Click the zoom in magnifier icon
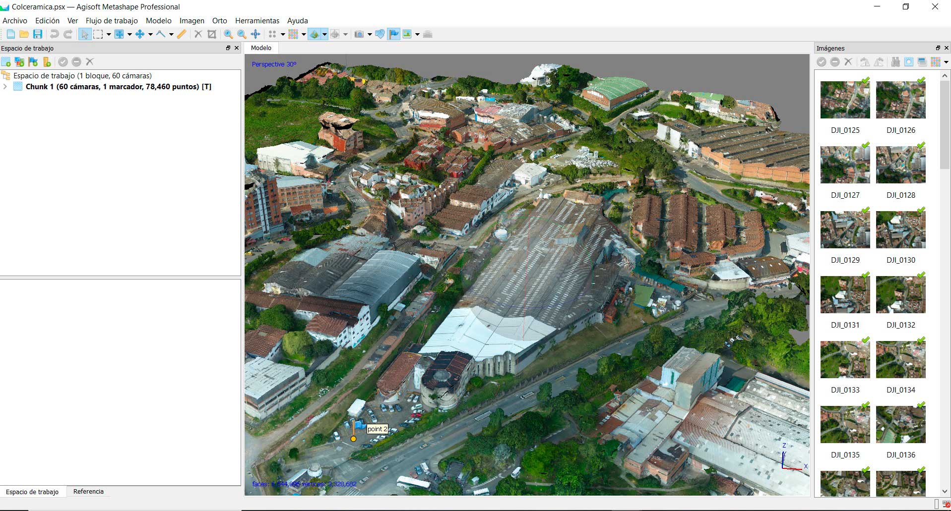 pos(228,34)
